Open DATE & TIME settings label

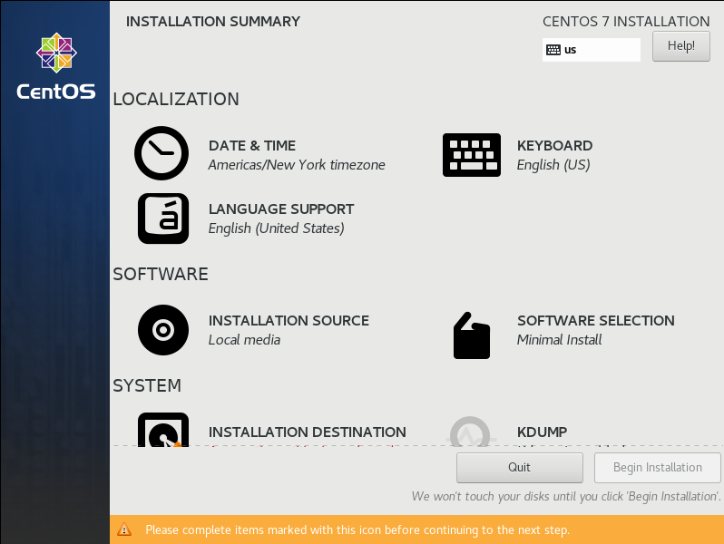252,146
